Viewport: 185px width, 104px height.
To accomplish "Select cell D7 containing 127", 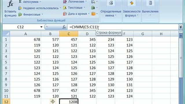I will coord(87,73).
